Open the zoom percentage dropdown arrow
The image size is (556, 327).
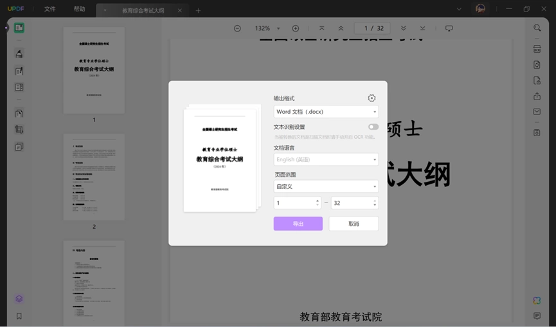pyautogui.click(x=278, y=28)
